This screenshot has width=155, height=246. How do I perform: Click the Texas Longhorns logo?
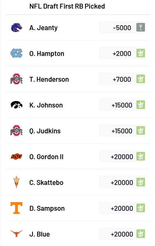[x=16, y=234]
